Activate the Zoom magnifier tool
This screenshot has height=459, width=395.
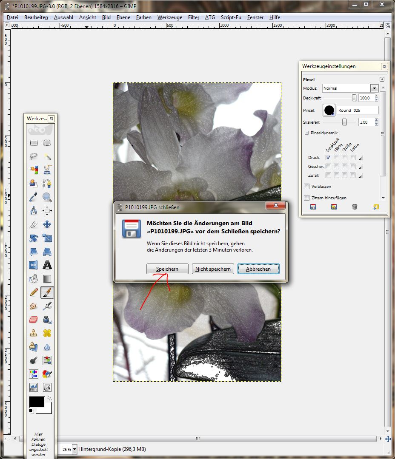pyautogui.click(x=47, y=197)
